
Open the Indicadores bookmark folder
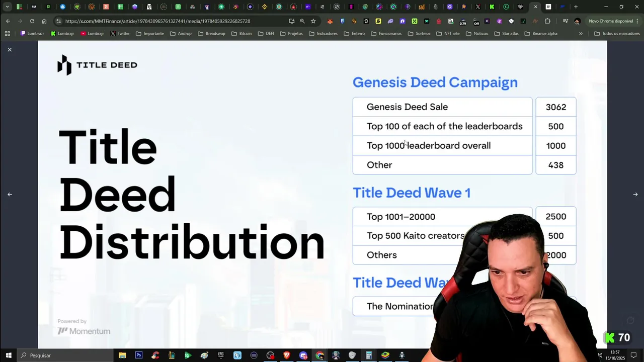click(x=323, y=33)
